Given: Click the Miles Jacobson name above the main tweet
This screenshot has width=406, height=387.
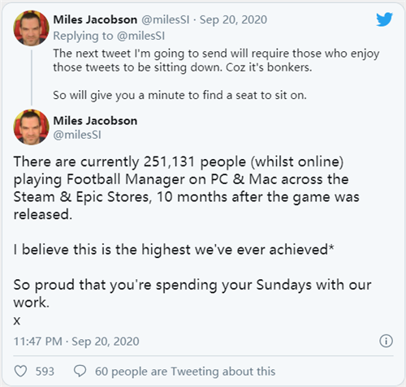Looking at the screenshot, I should 95,121.
